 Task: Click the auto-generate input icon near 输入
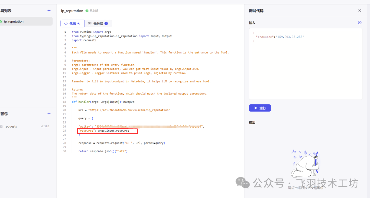(x=360, y=23)
